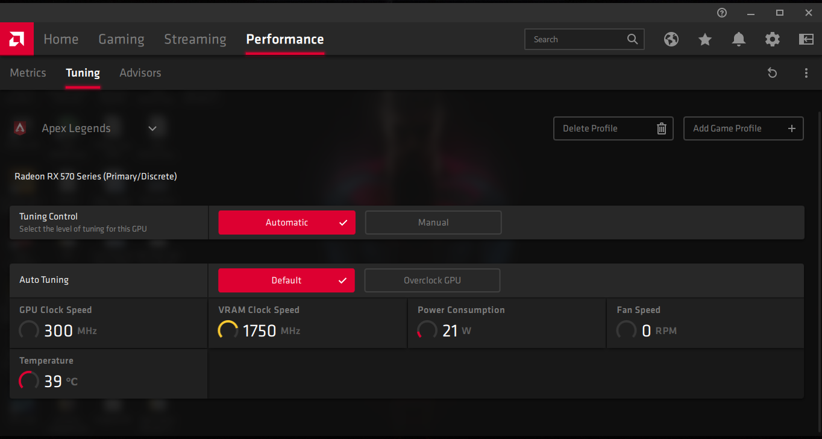Go to the Streaming tab
Viewport: 822px width, 439px height.
point(195,39)
